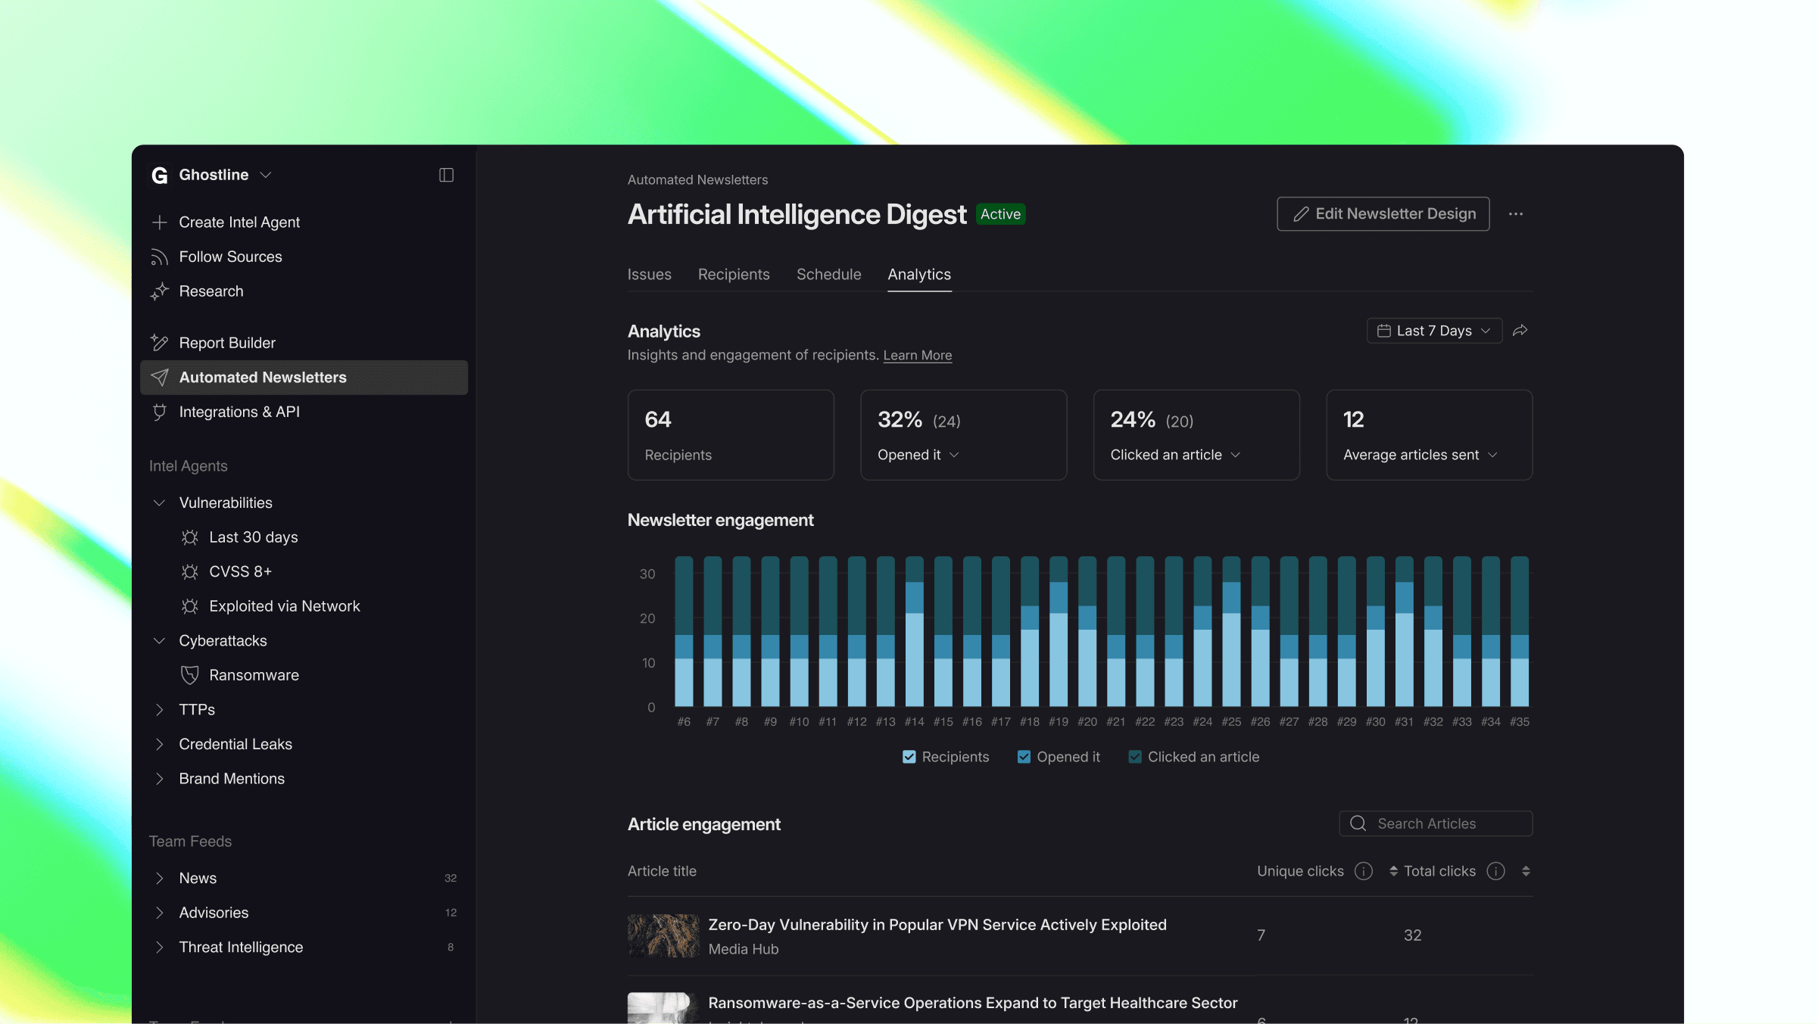Disable the Clicked an article checkbox
1818x1024 pixels.
(1134, 757)
